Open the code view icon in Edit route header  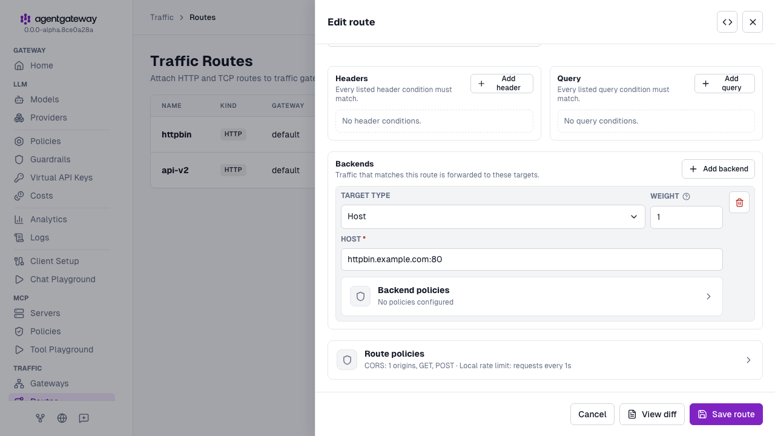pyautogui.click(x=727, y=22)
